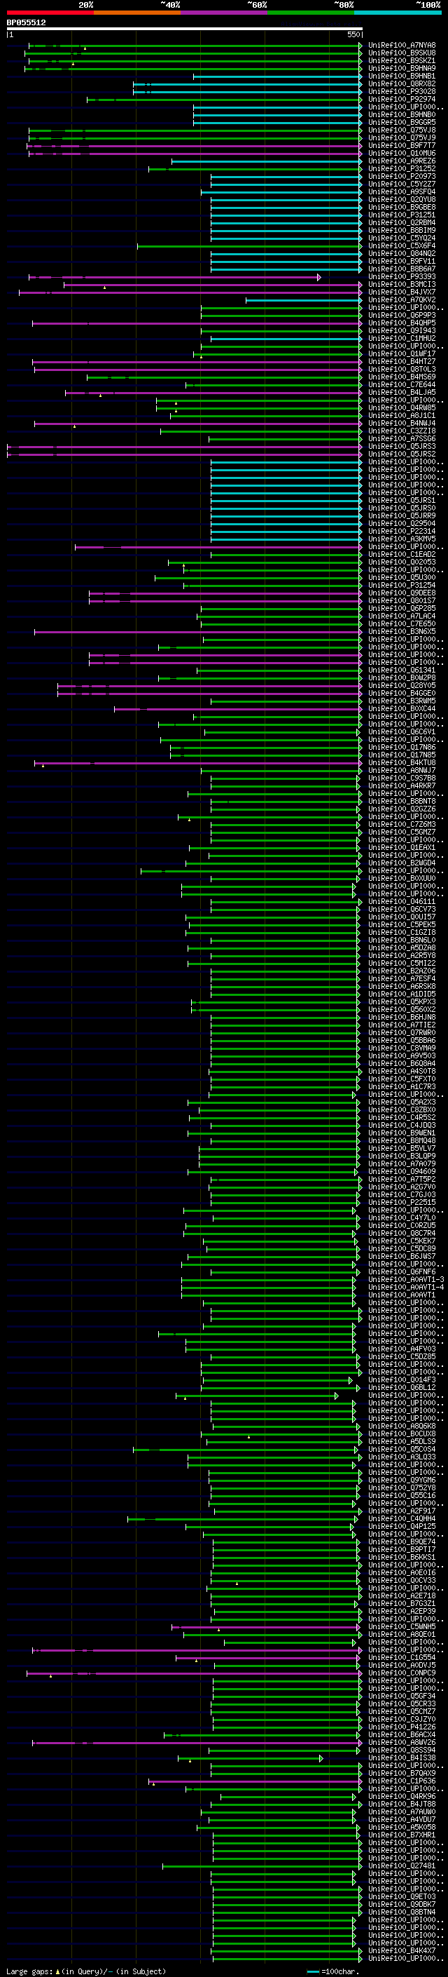448x1977 pixels.
Task: Select hit label UniRef100_B4KTU8
Action: click(x=402, y=763)
